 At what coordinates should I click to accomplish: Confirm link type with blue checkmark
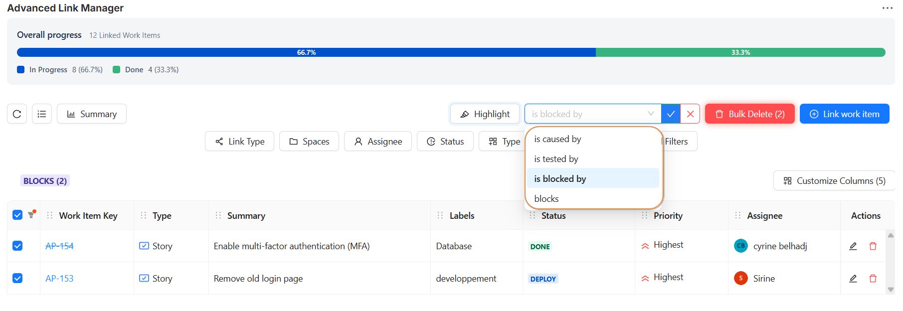click(671, 114)
